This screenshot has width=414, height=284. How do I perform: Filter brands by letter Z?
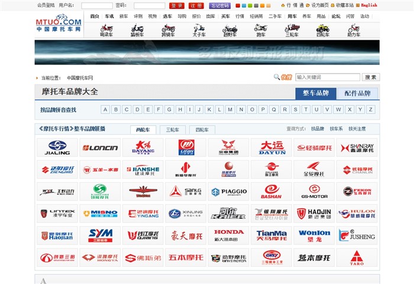coord(371,109)
